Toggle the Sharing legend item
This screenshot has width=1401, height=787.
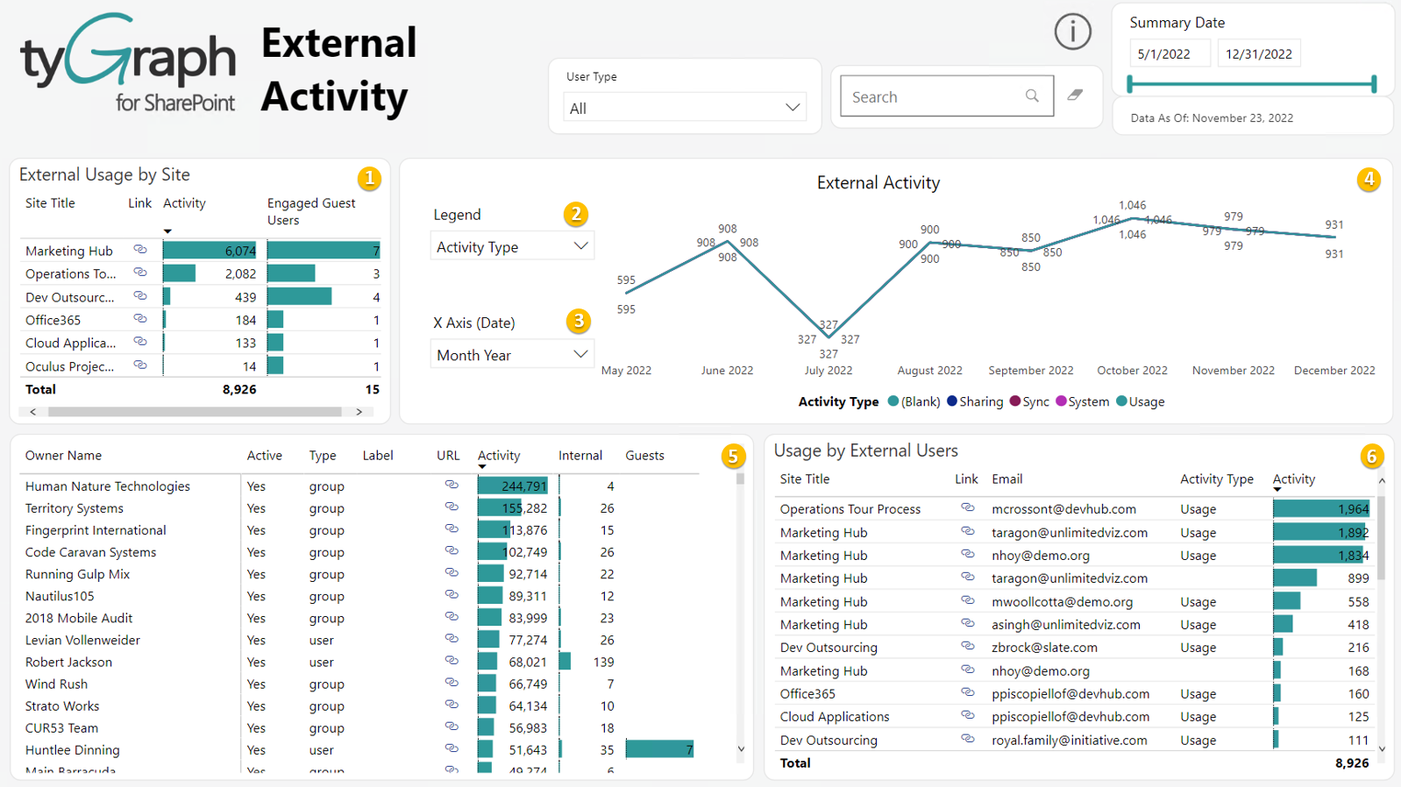(x=974, y=401)
